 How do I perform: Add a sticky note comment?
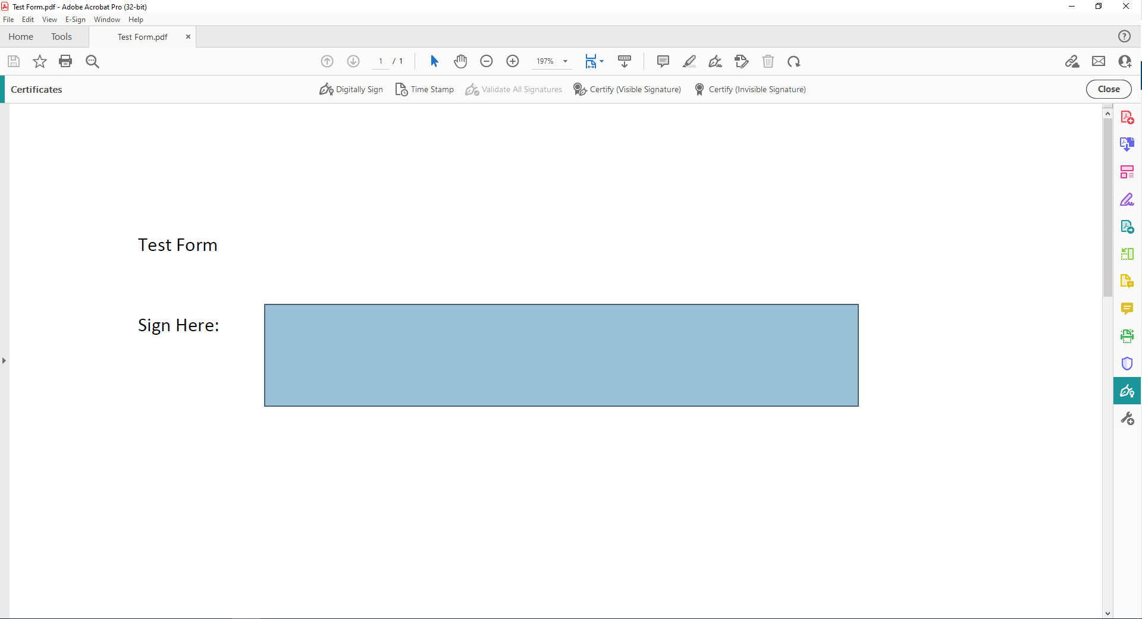(x=663, y=61)
